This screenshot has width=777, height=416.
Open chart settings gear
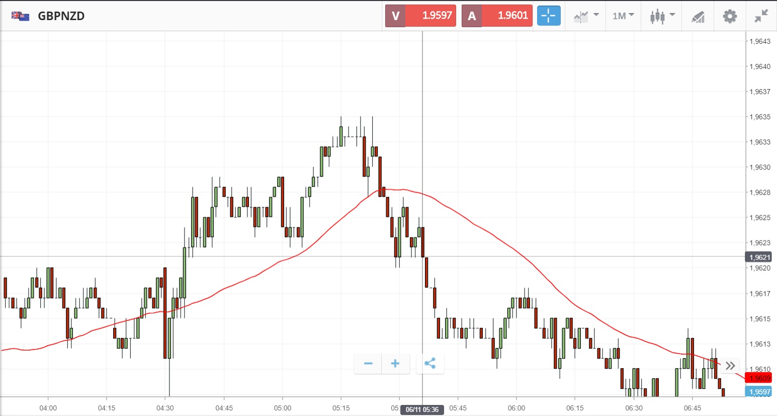pos(729,16)
